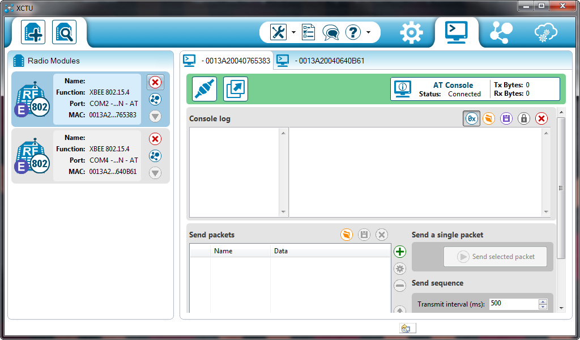
Task: Remove the COM4 radio module
Action: (x=155, y=139)
